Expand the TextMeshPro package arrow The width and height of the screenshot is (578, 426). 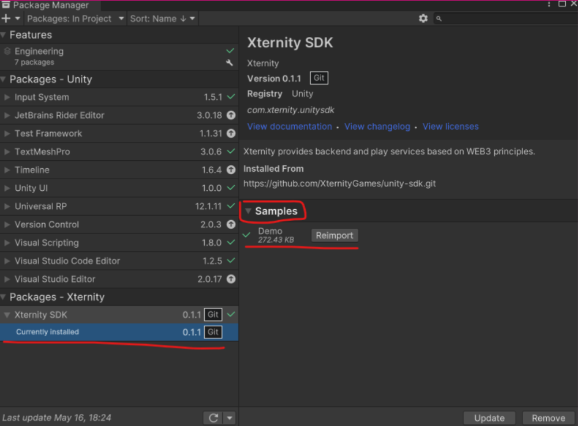(x=7, y=152)
